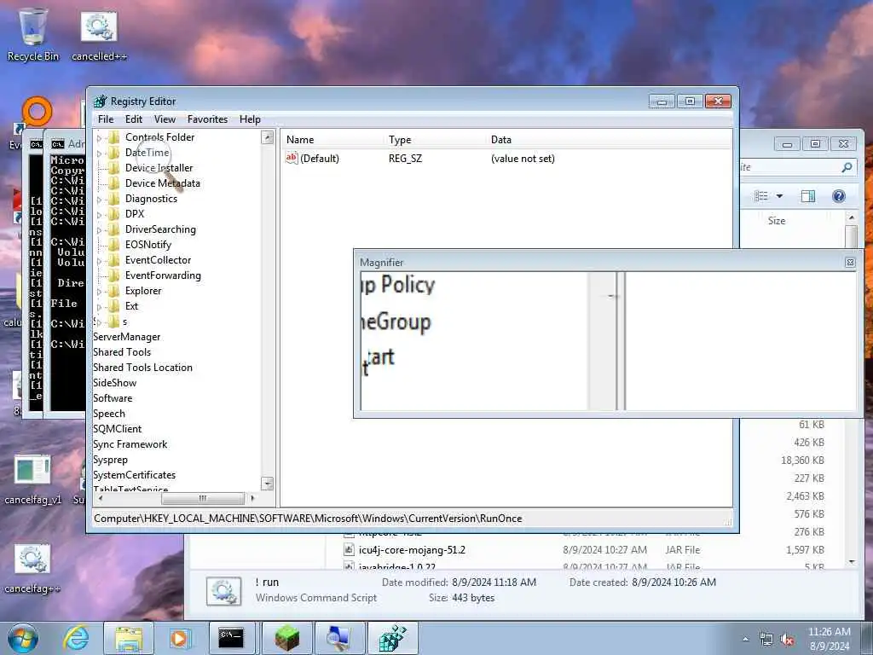Click the search magnifier icon in Explorer window

click(847, 167)
